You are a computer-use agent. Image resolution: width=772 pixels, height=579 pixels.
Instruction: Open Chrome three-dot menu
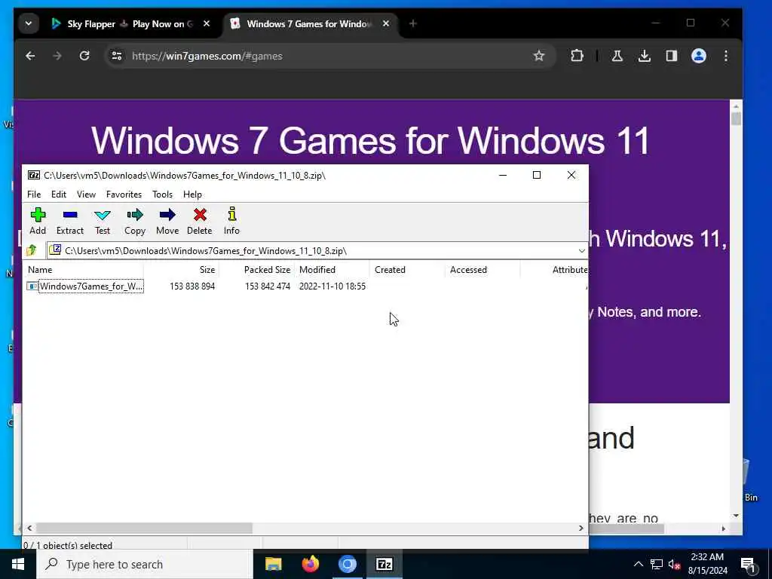pyautogui.click(x=726, y=56)
